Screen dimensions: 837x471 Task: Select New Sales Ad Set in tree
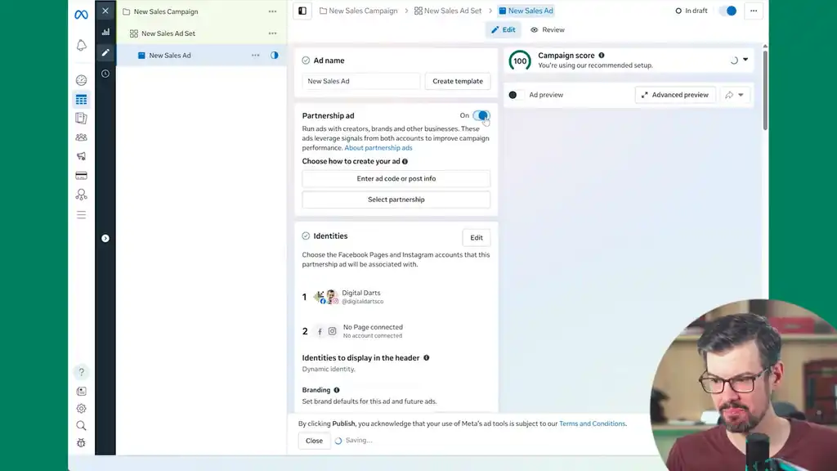(168, 33)
